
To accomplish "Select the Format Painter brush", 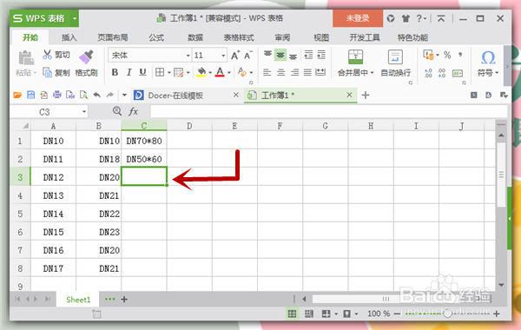I will (86, 56).
